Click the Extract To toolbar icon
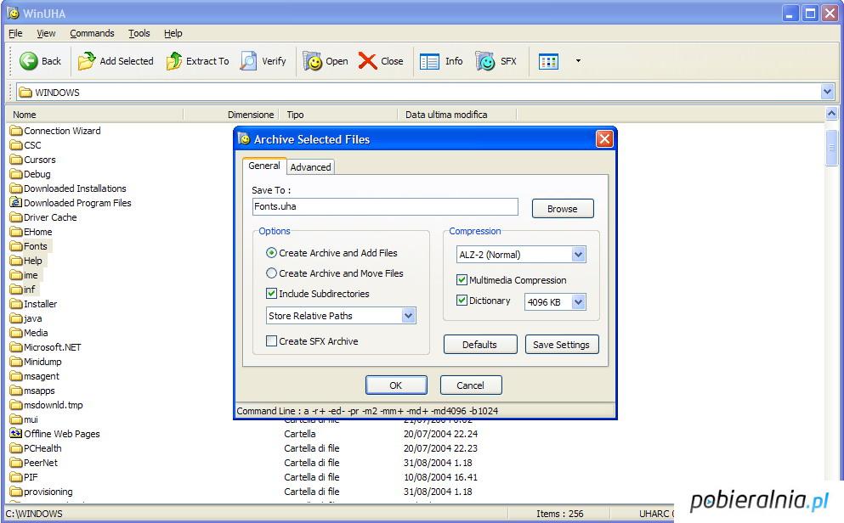 tap(174, 61)
